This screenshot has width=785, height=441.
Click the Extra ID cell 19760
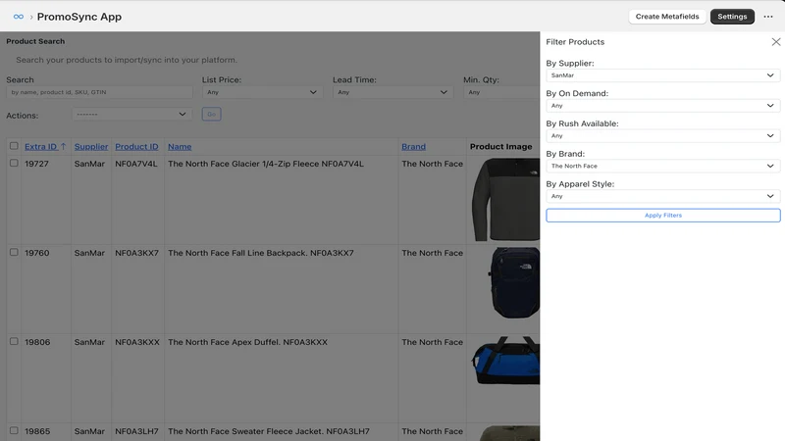coord(37,253)
